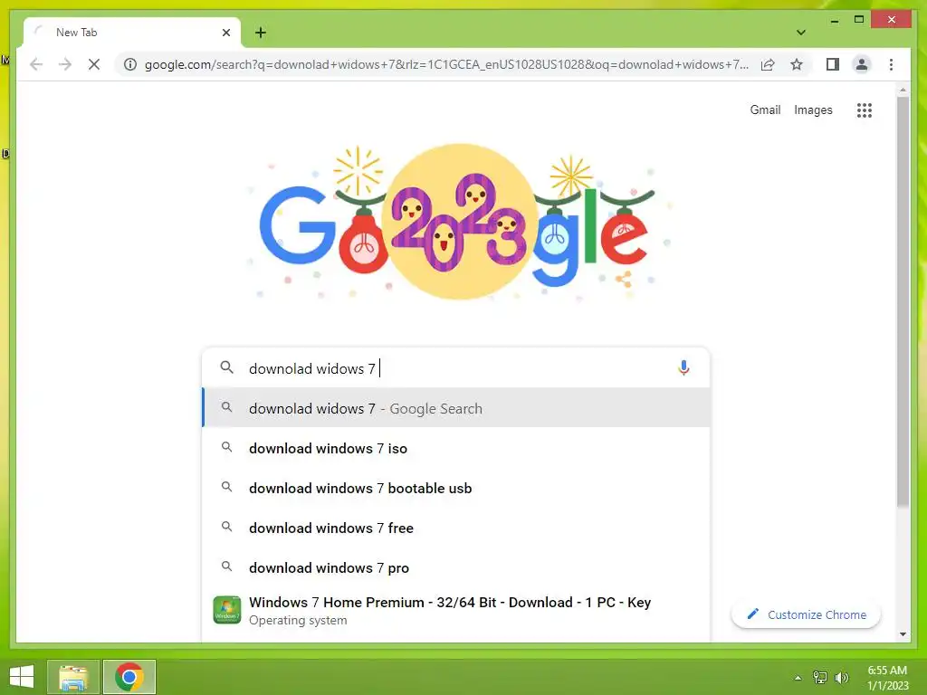927x695 pixels.
Task: Choose 'download windows 7 iso' suggestion
Action: [456, 448]
